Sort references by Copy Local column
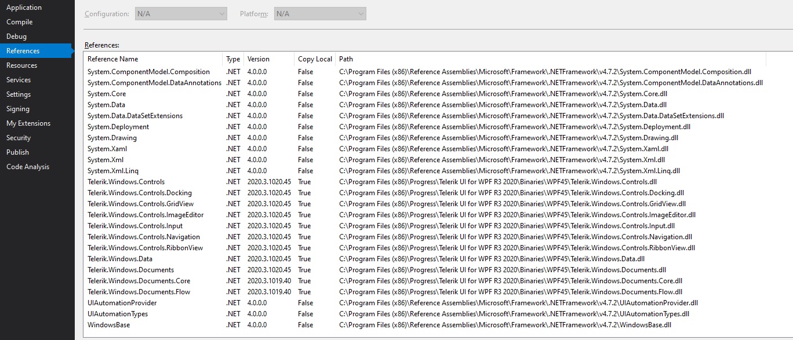The width and height of the screenshot is (793, 340). click(x=315, y=59)
